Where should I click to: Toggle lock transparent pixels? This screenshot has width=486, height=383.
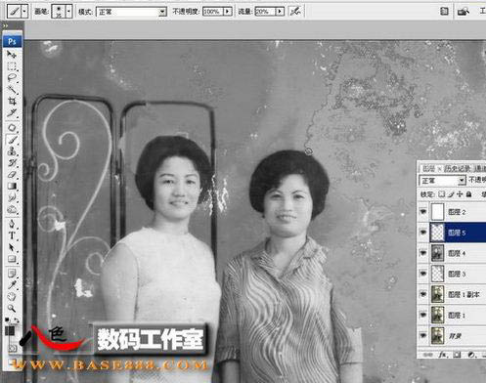coord(442,194)
